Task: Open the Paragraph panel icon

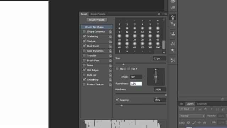Action: 173,50
